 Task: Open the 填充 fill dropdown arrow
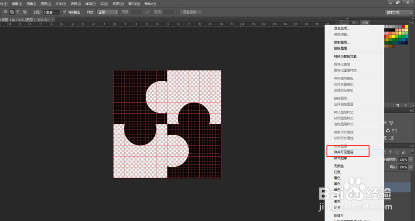411,167
